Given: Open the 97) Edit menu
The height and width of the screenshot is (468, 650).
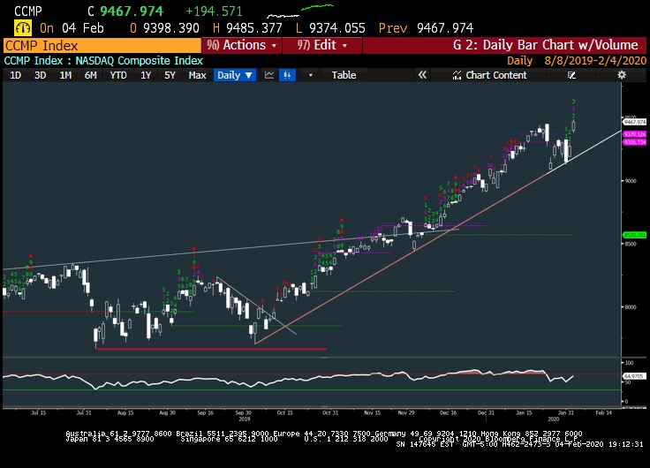Looking at the screenshot, I should click(322, 45).
